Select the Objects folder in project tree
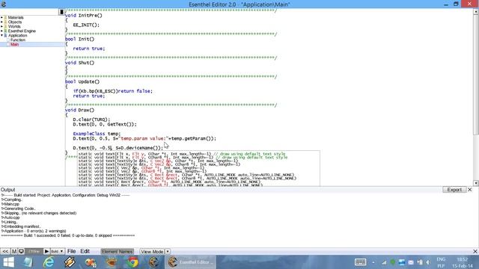The height and width of the screenshot is (269, 479). [15, 22]
